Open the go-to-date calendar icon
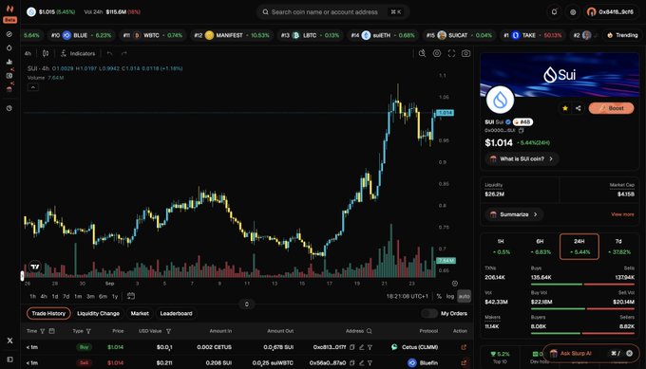The height and width of the screenshot is (369, 646). pos(130,296)
